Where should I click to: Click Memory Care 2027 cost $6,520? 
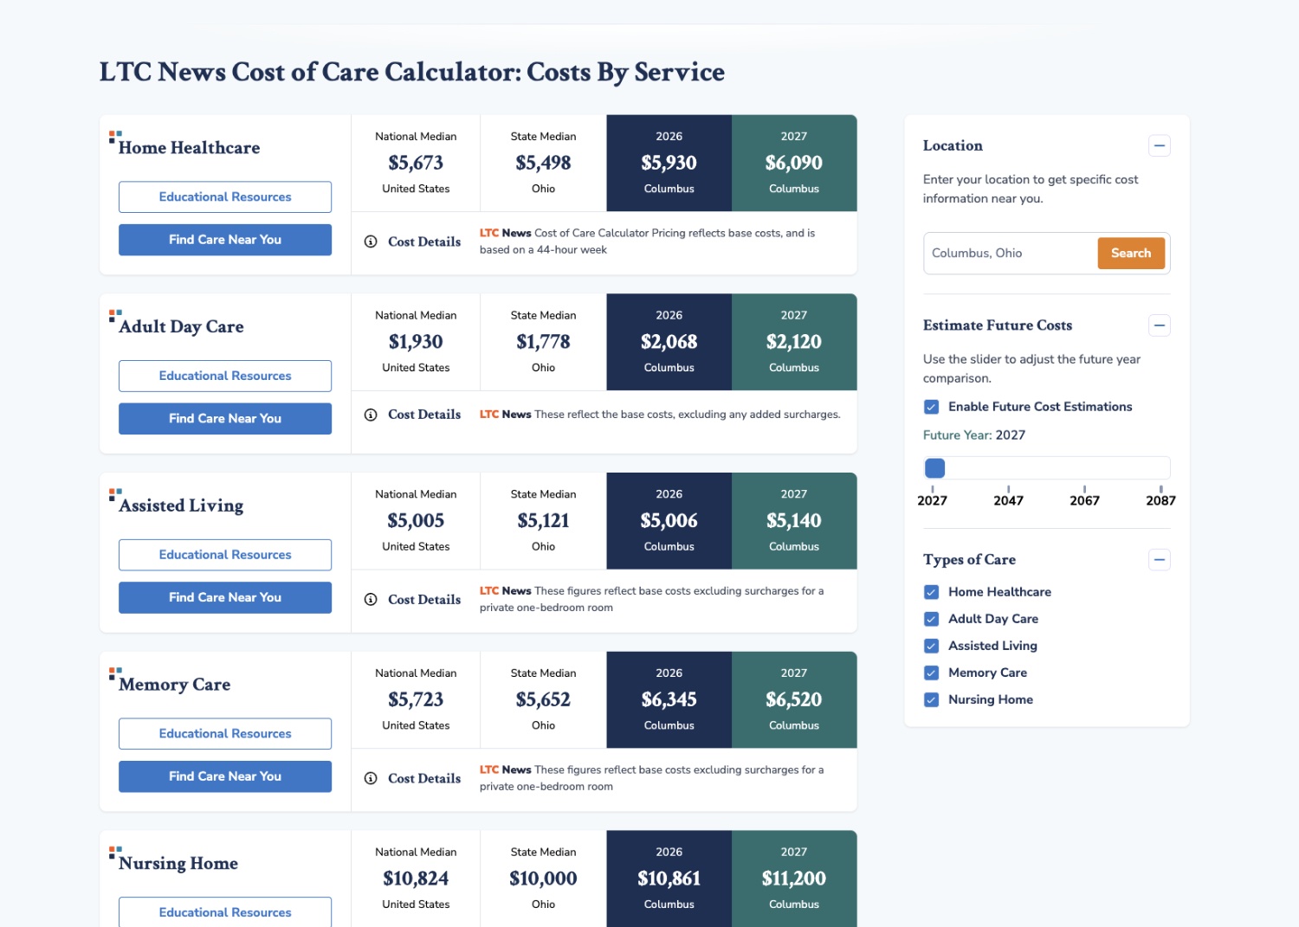[x=794, y=699]
